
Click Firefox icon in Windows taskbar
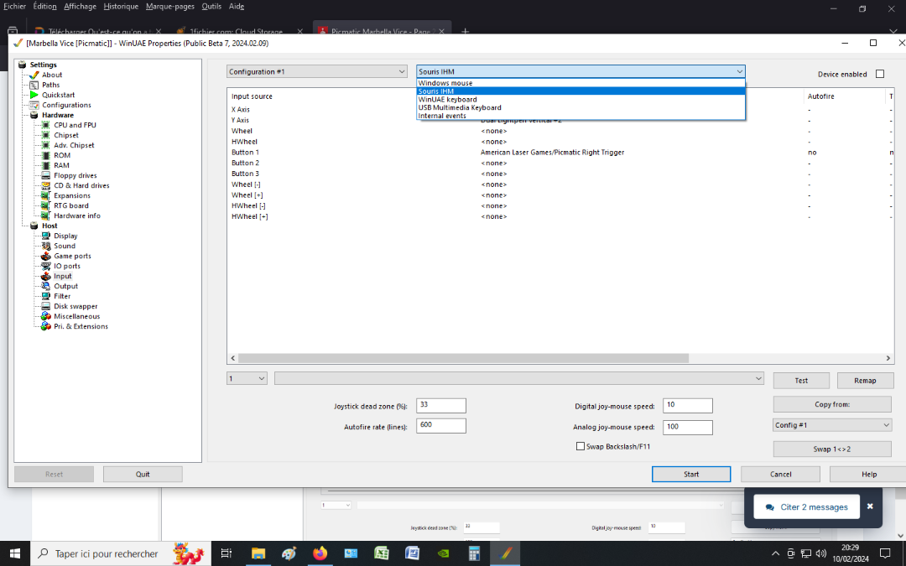click(x=320, y=553)
